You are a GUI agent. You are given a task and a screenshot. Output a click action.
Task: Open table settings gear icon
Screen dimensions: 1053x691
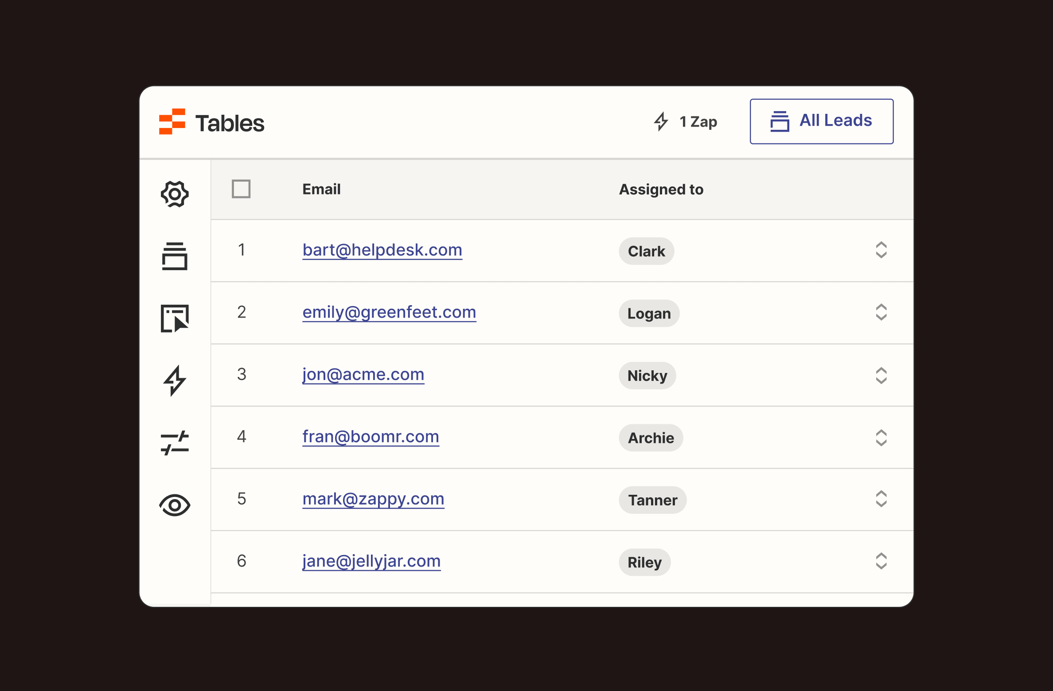pyautogui.click(x=175, y=194)
